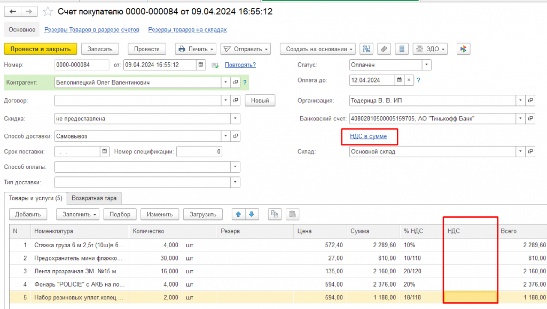The image size is (547, 309).
Task: Click Новый button next to Договор
Action: (260, 101)
